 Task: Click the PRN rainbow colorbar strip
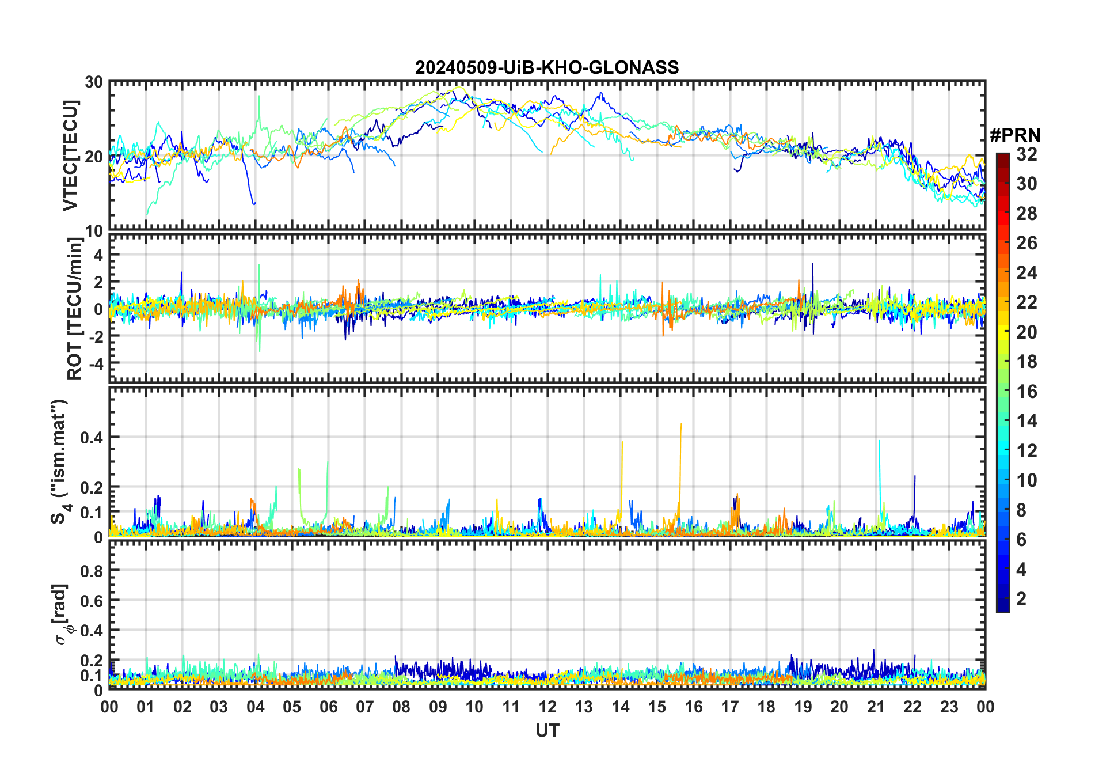click(1003, 382)
